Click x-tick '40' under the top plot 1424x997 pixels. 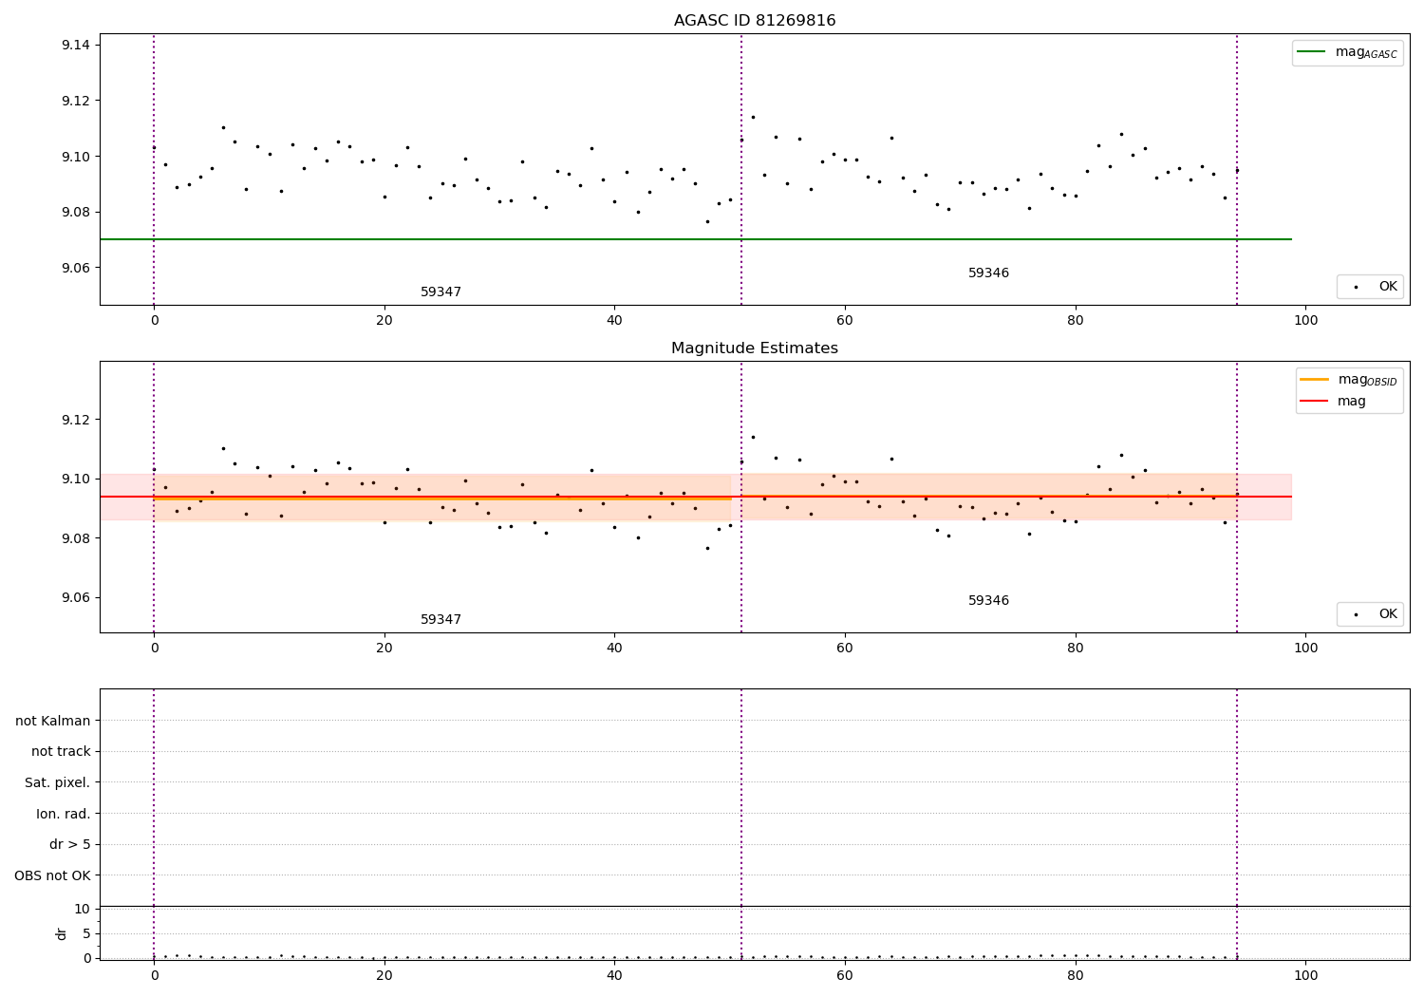coord(614,320)
